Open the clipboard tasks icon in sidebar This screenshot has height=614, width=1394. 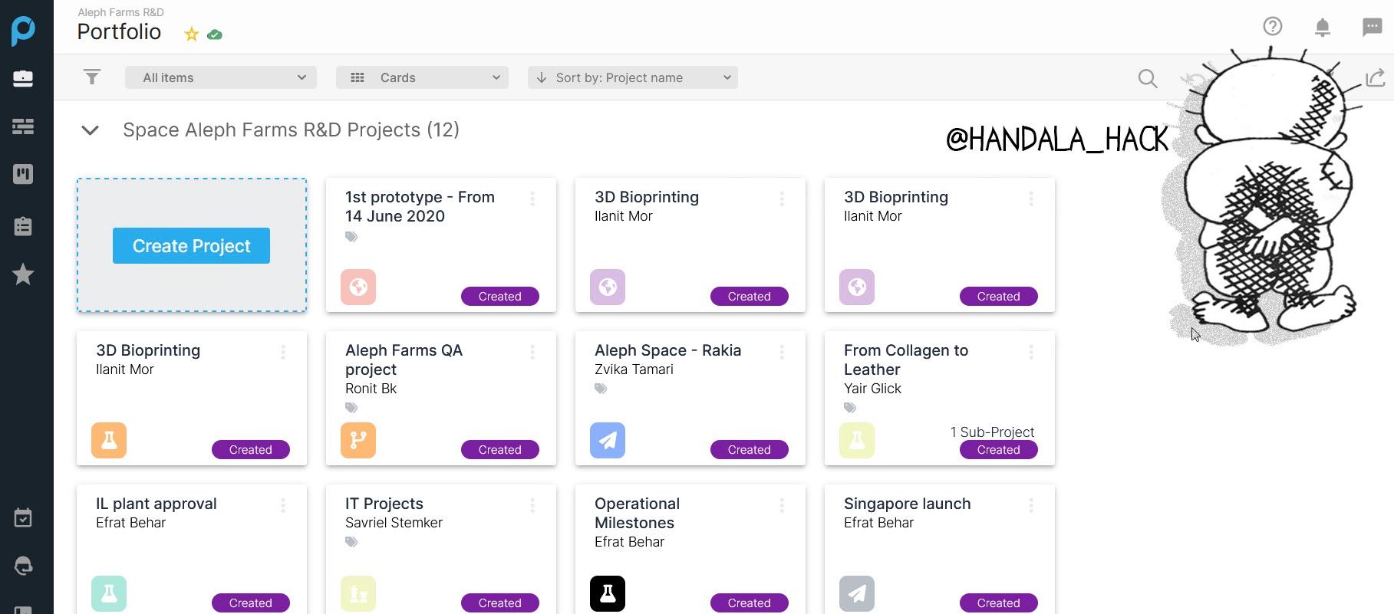23,226
